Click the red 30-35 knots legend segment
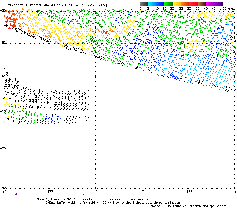 coord(193,4)
